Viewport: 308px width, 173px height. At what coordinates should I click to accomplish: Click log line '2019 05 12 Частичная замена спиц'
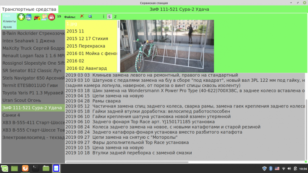(185, 106)
